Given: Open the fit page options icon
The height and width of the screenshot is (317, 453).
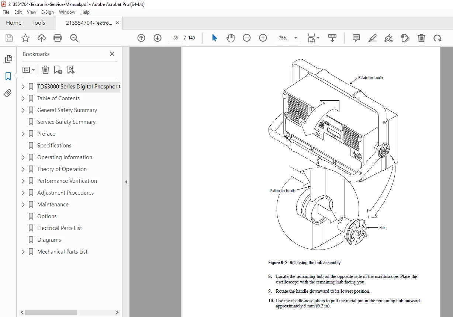Looking at the screenshot, I should click(314, 38).
